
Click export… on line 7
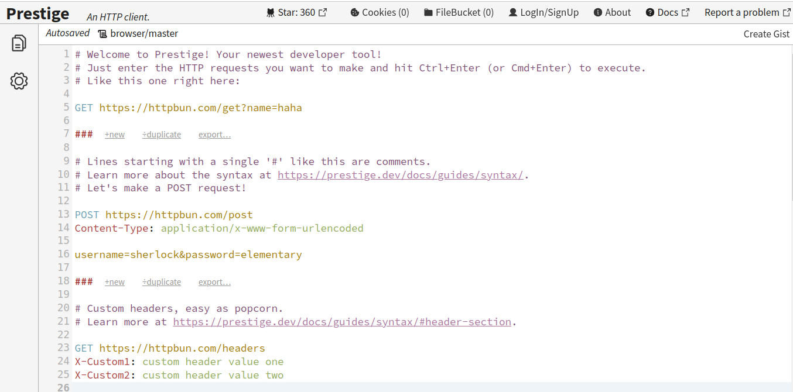[x=214, y=135]
